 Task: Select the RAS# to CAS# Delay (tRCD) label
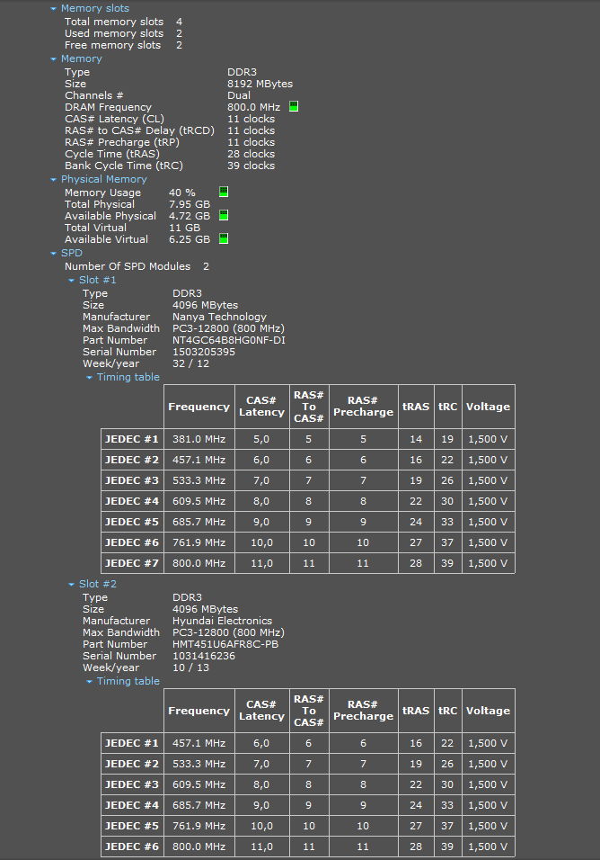[139, 130]
